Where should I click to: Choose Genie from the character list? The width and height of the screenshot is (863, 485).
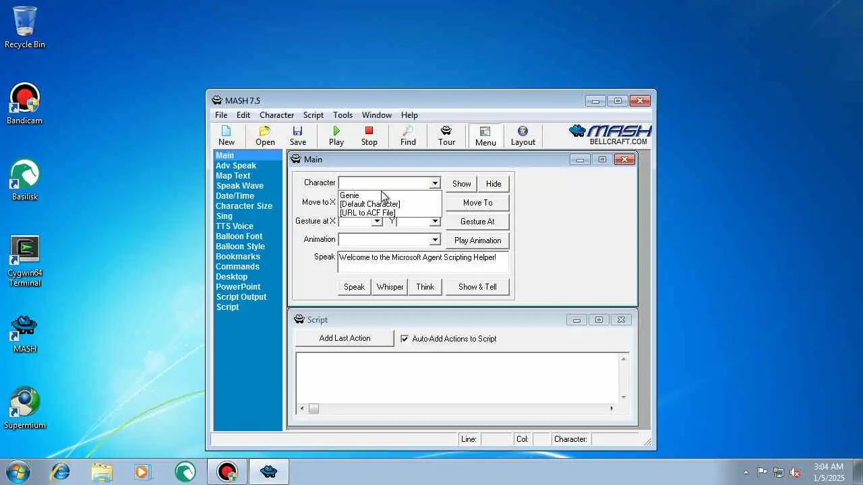(390, 195)
